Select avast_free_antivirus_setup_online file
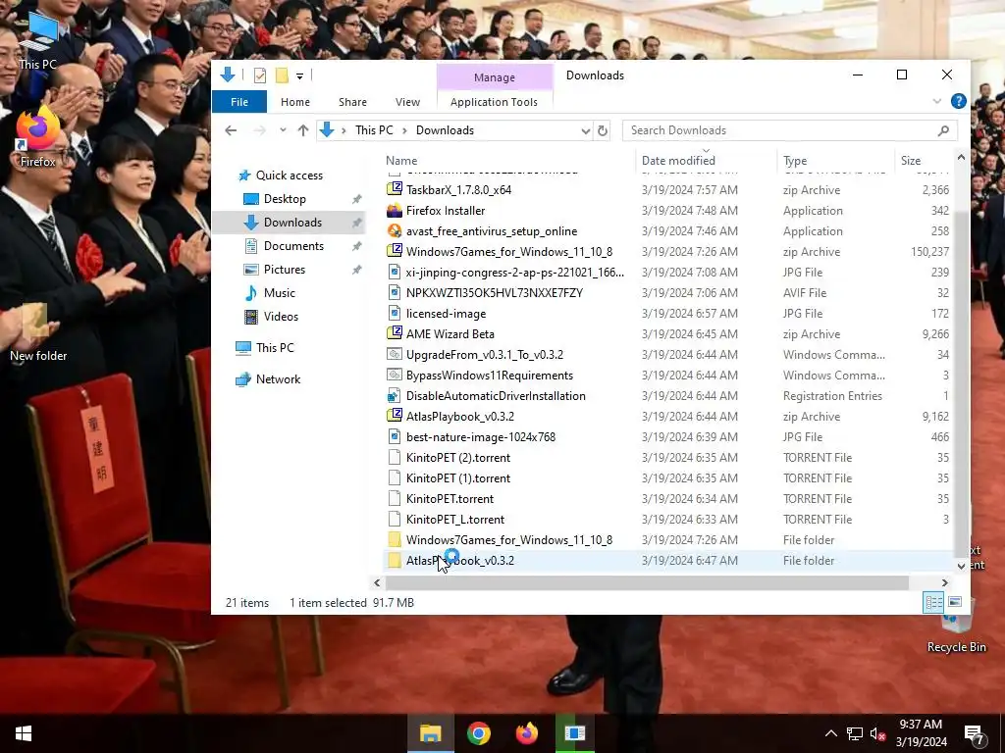Viewport: 1005px width, 753px height. pos(667,231)
